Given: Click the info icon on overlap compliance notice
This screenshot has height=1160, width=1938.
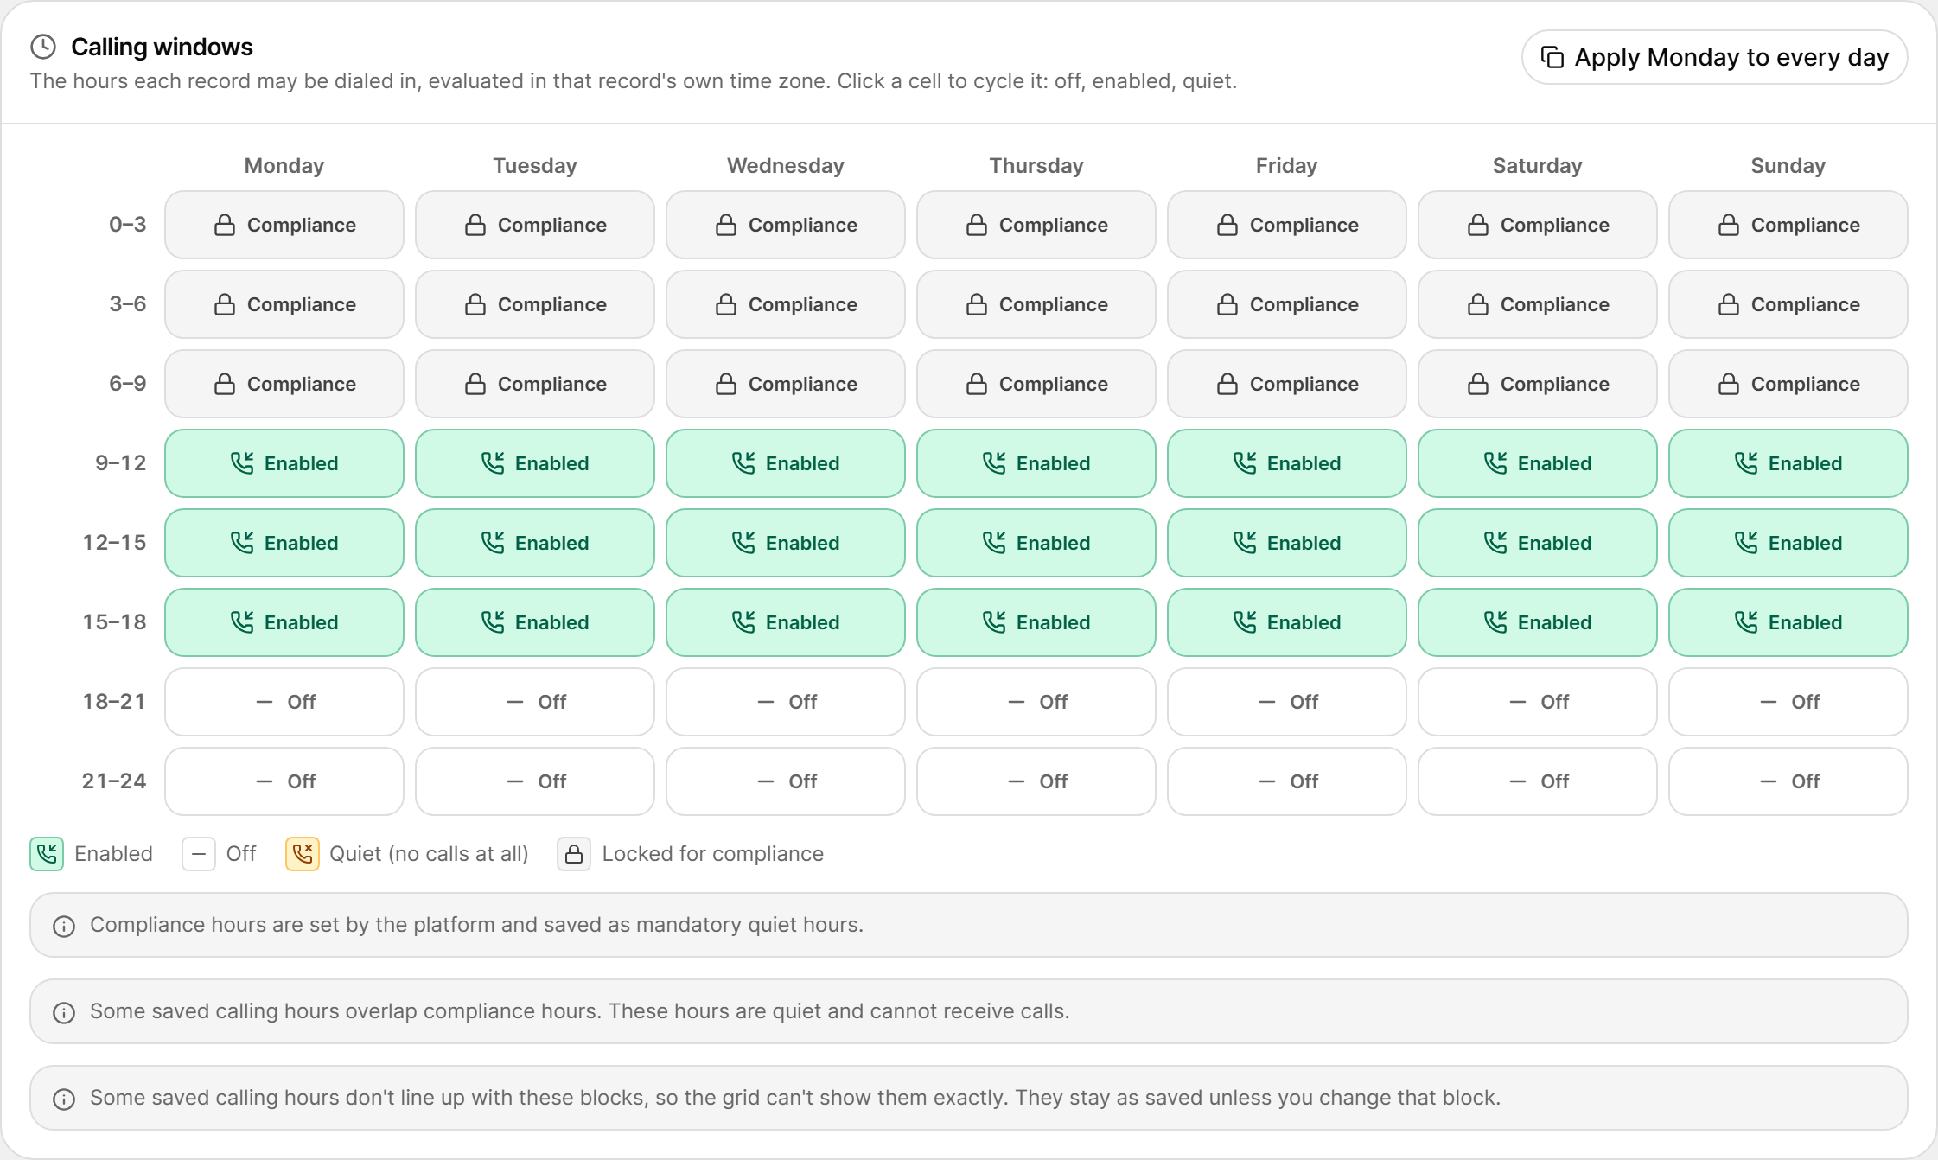Looking at the screenshot, I should tap(64, 1012).
